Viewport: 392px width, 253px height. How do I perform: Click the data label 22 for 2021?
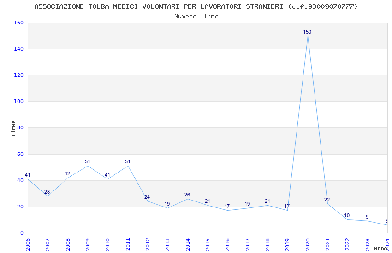(327, 200)
